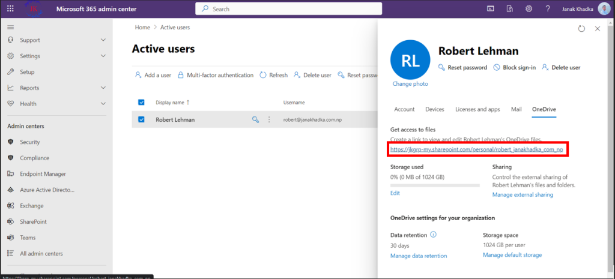615x279 pixels.
Task: Click Edit under Storage used
Action: 395,193
